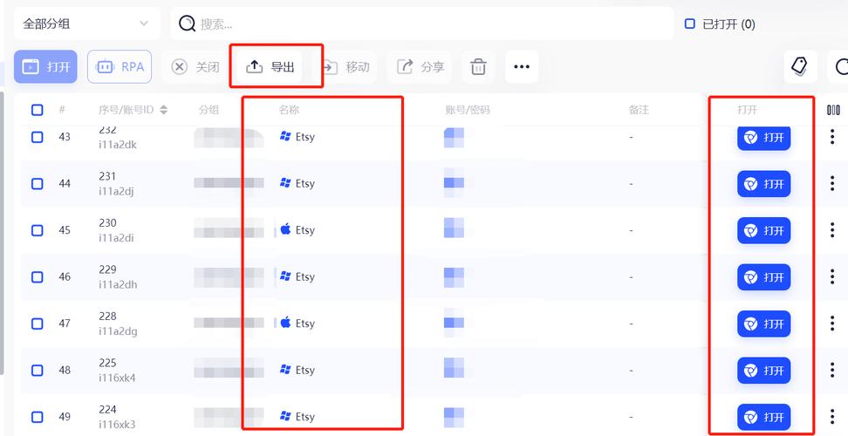Click the 导出 export button
Image resolution: width=848 pixels, height=436 pixels.
click(271, 67)
